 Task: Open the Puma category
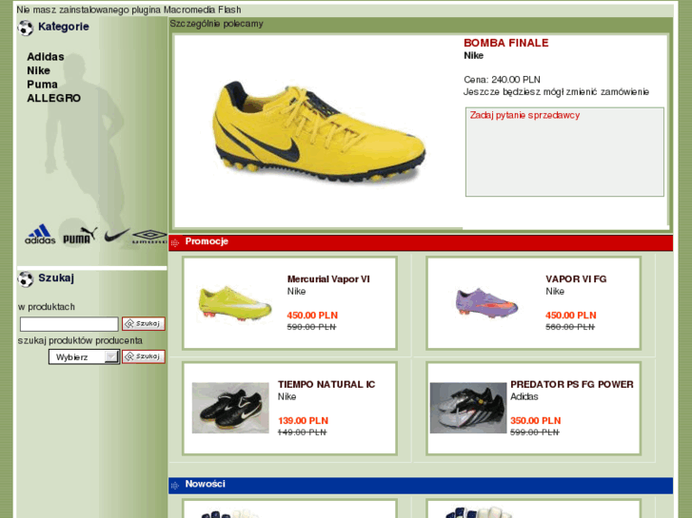click(x=43, y=85)
